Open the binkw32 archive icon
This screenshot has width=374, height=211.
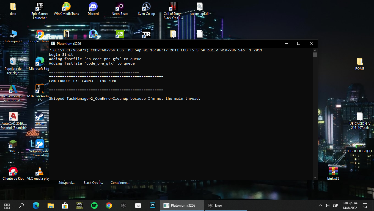click(333, 174)
